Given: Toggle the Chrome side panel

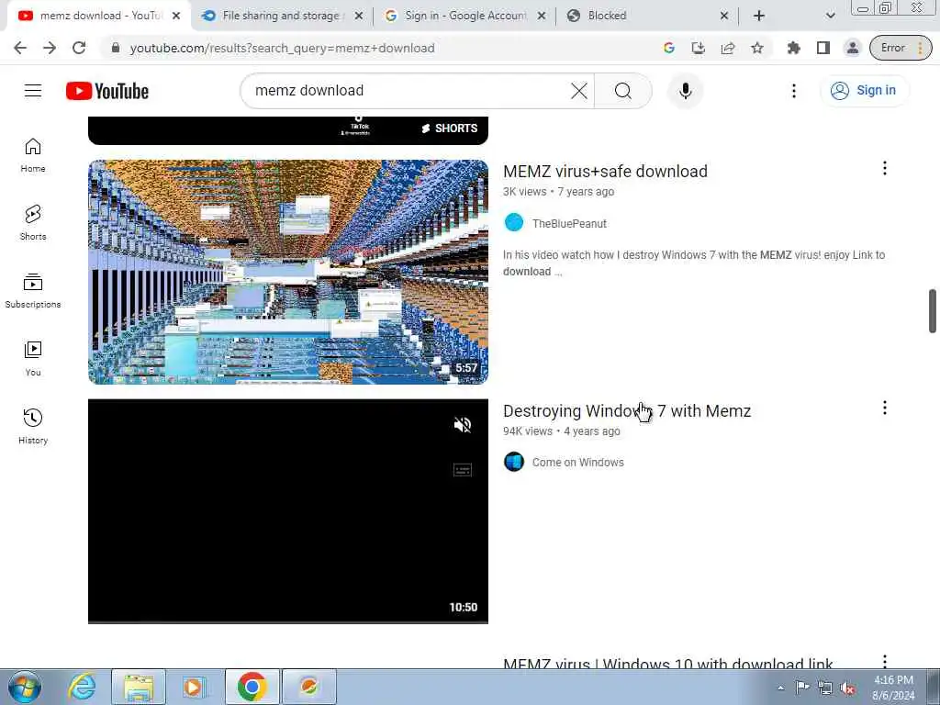Looking at the screenshot, I should coord(823,48).
